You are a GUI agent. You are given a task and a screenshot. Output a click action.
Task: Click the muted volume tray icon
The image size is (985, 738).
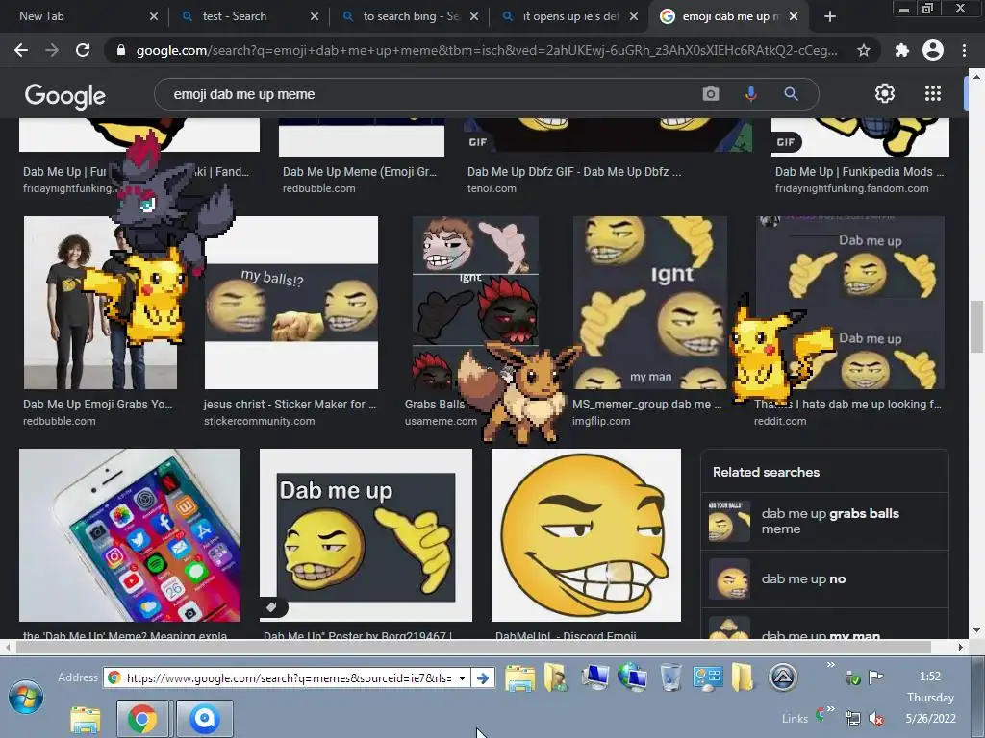click(875, 718)
